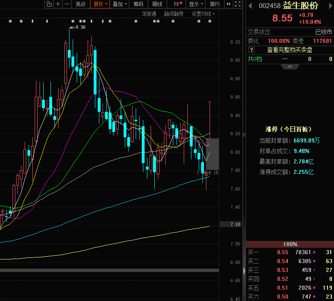Image resolution: width=334 pixels, height=301 pixels.
Task: Go to next stock with right arrow
Action: pyautogui.click(x=331, y=6)
